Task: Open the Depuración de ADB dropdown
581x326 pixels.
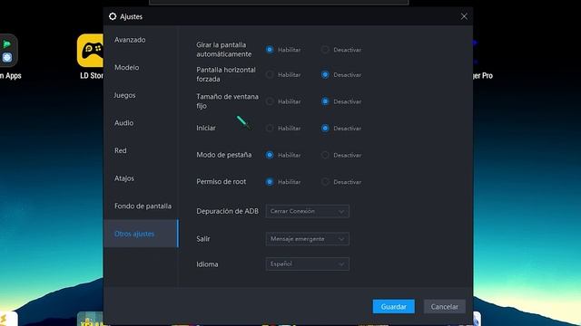Action: click(x=307, y=211)
